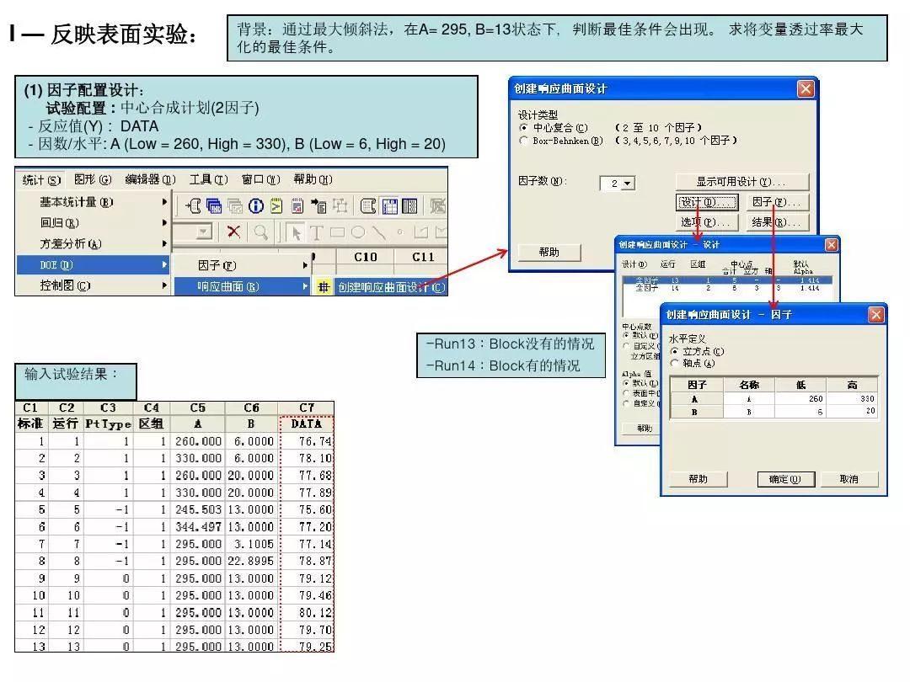The height and width of the screenshot is (682, 910).
Task: Select the text annotation tool T
Action: [x=317, y=232]
